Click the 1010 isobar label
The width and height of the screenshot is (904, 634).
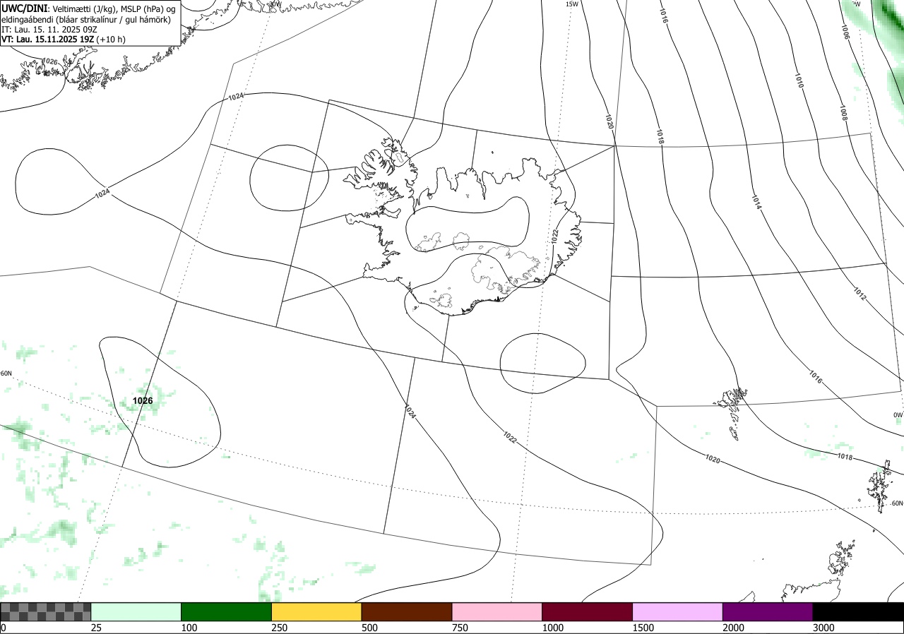click(799, 80)
